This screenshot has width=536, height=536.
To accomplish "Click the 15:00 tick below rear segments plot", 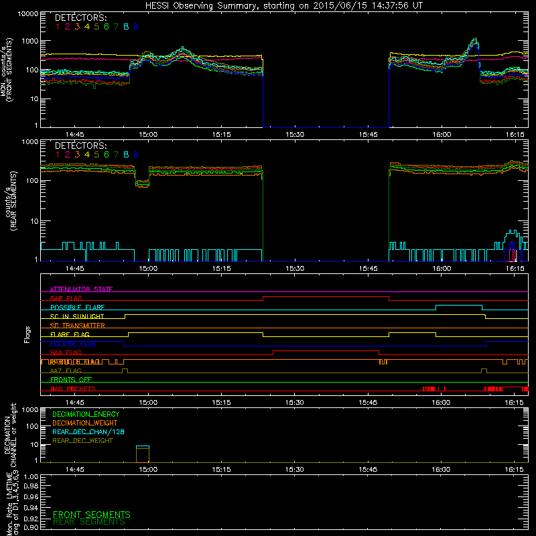I will pos(148,269).
